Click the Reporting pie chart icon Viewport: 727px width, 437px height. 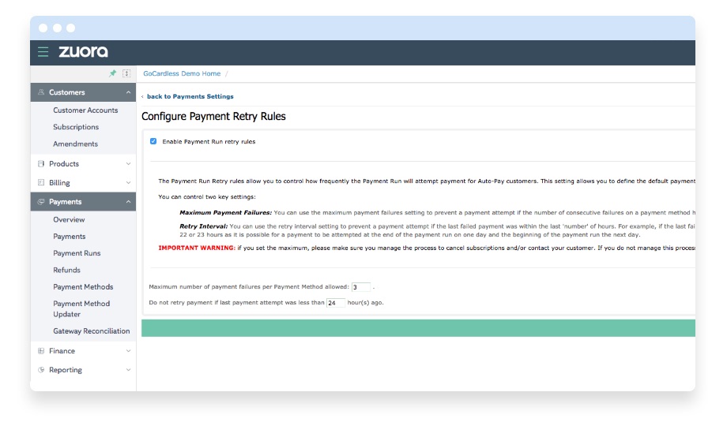(x=41, y=370)
